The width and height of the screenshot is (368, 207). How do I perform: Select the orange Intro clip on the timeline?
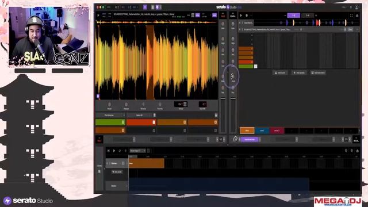[x=147, y=163]
